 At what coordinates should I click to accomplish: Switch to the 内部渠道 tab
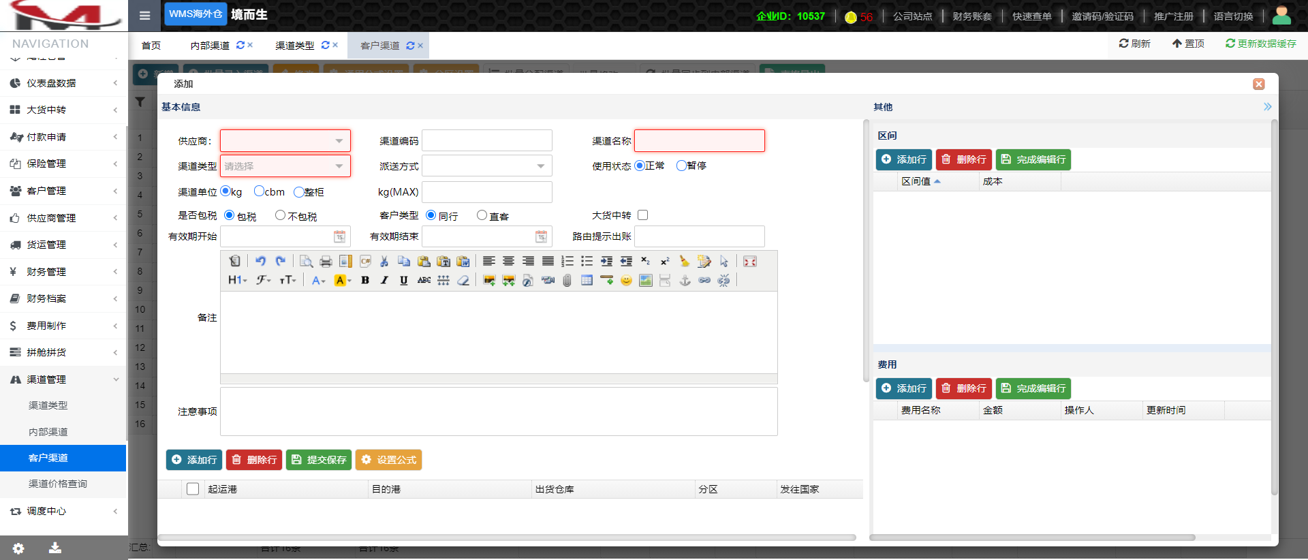tap(210, 46)
